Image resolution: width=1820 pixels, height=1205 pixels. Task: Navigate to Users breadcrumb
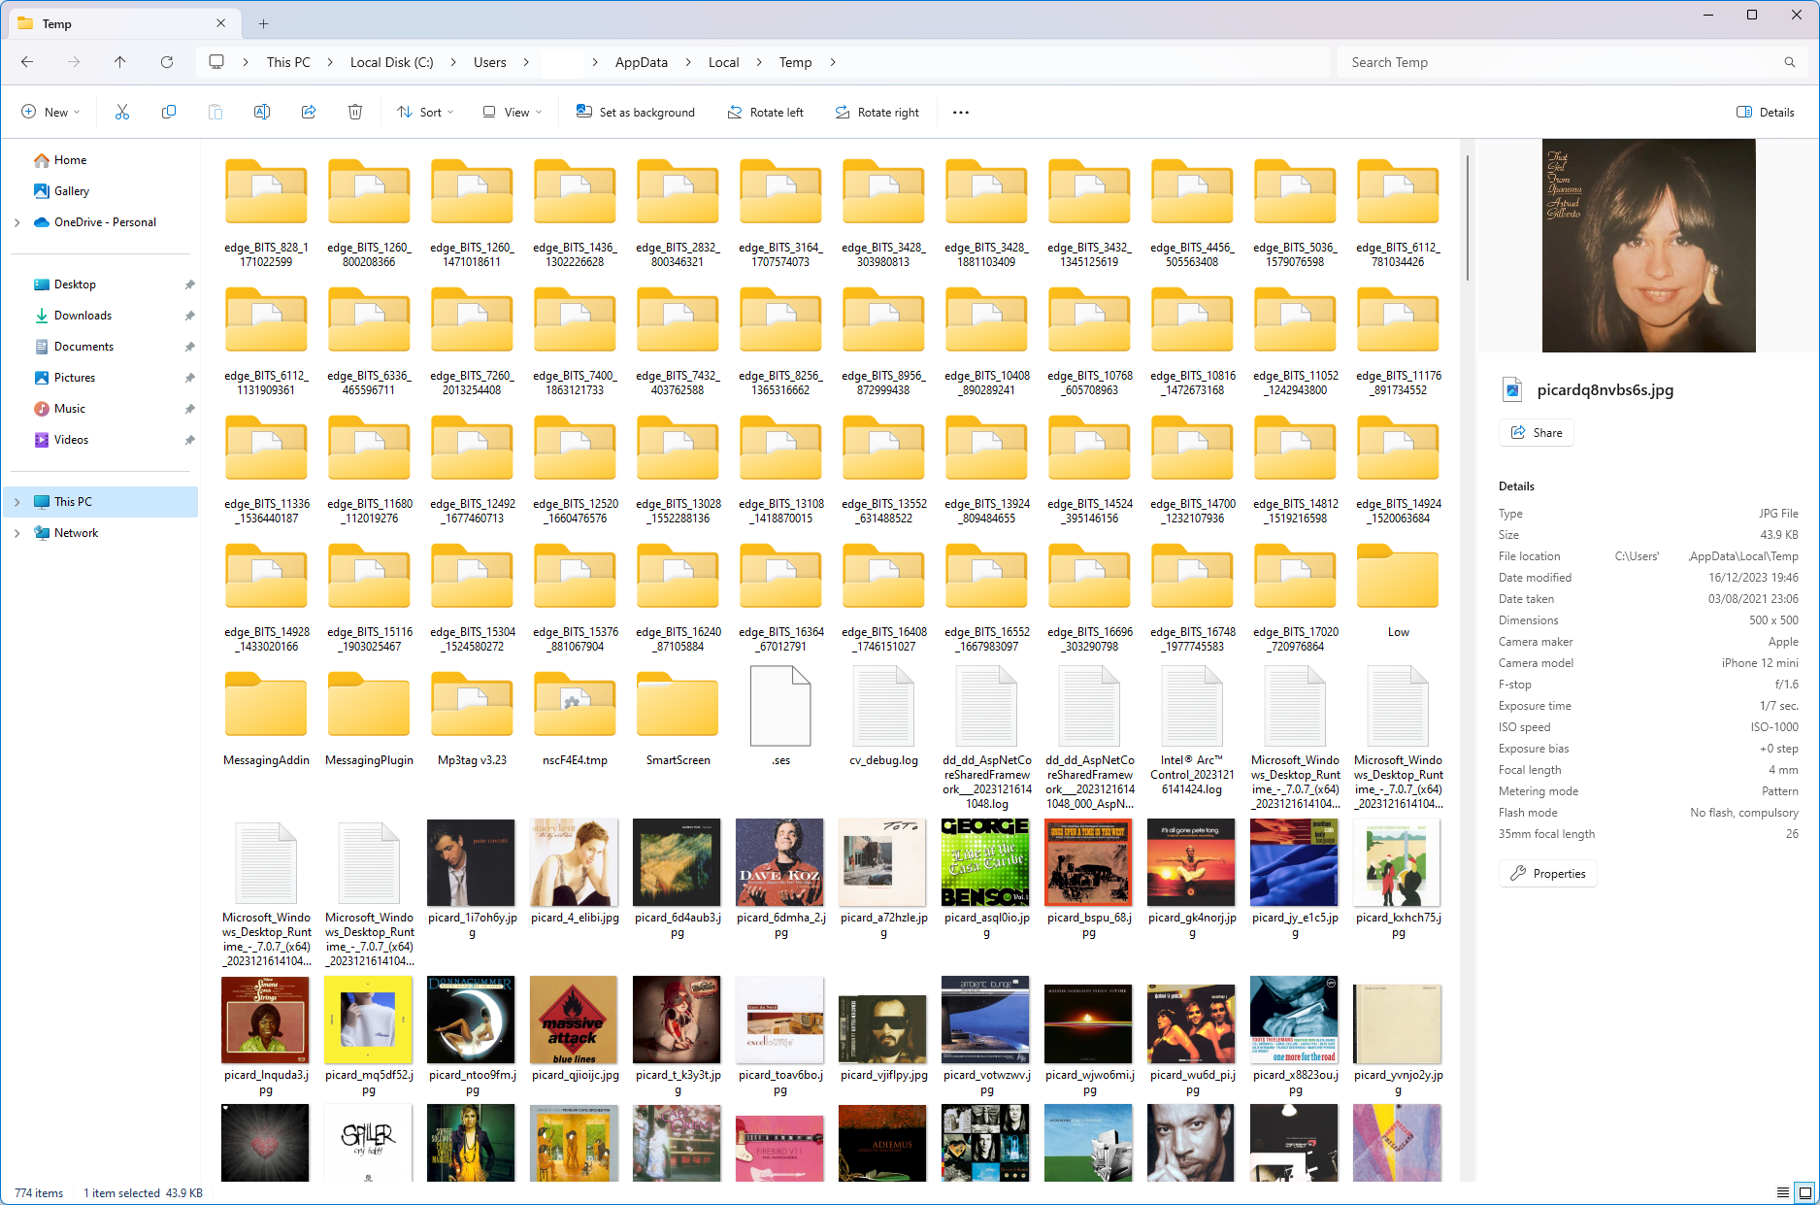tap(489, 62)
